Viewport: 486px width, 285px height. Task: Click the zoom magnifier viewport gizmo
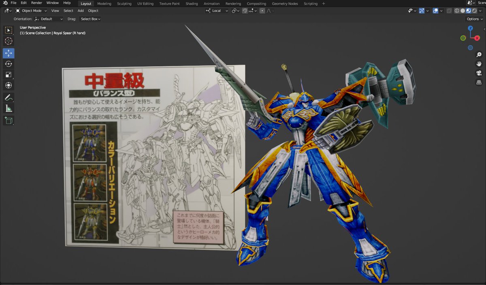(479, 55)
